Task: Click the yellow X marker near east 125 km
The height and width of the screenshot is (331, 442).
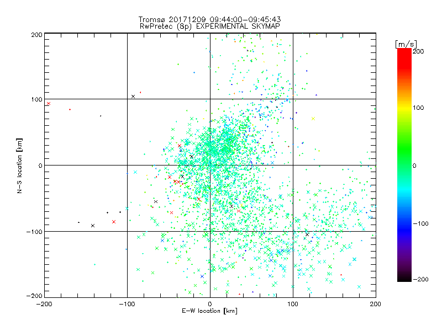Action: click(313, 119)
